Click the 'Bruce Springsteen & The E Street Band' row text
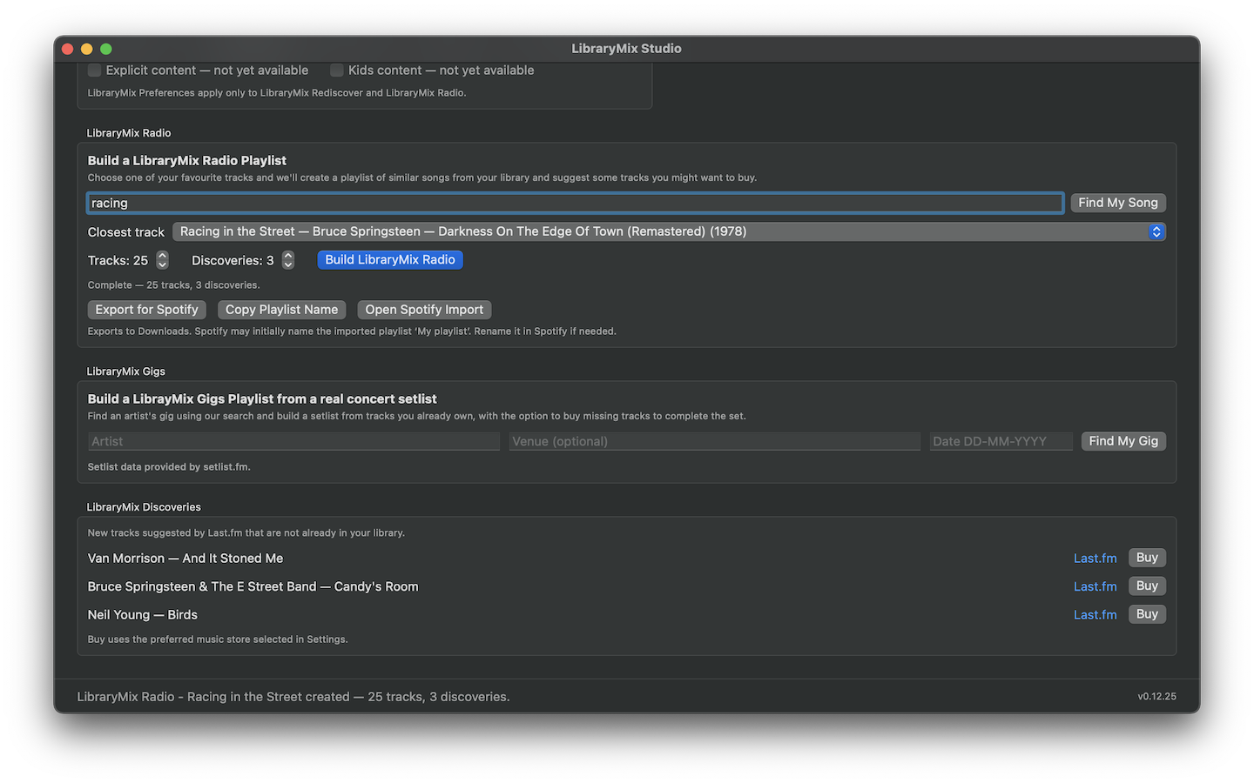Viewport: 1254px width, 783px height. (x=253, y=586)
